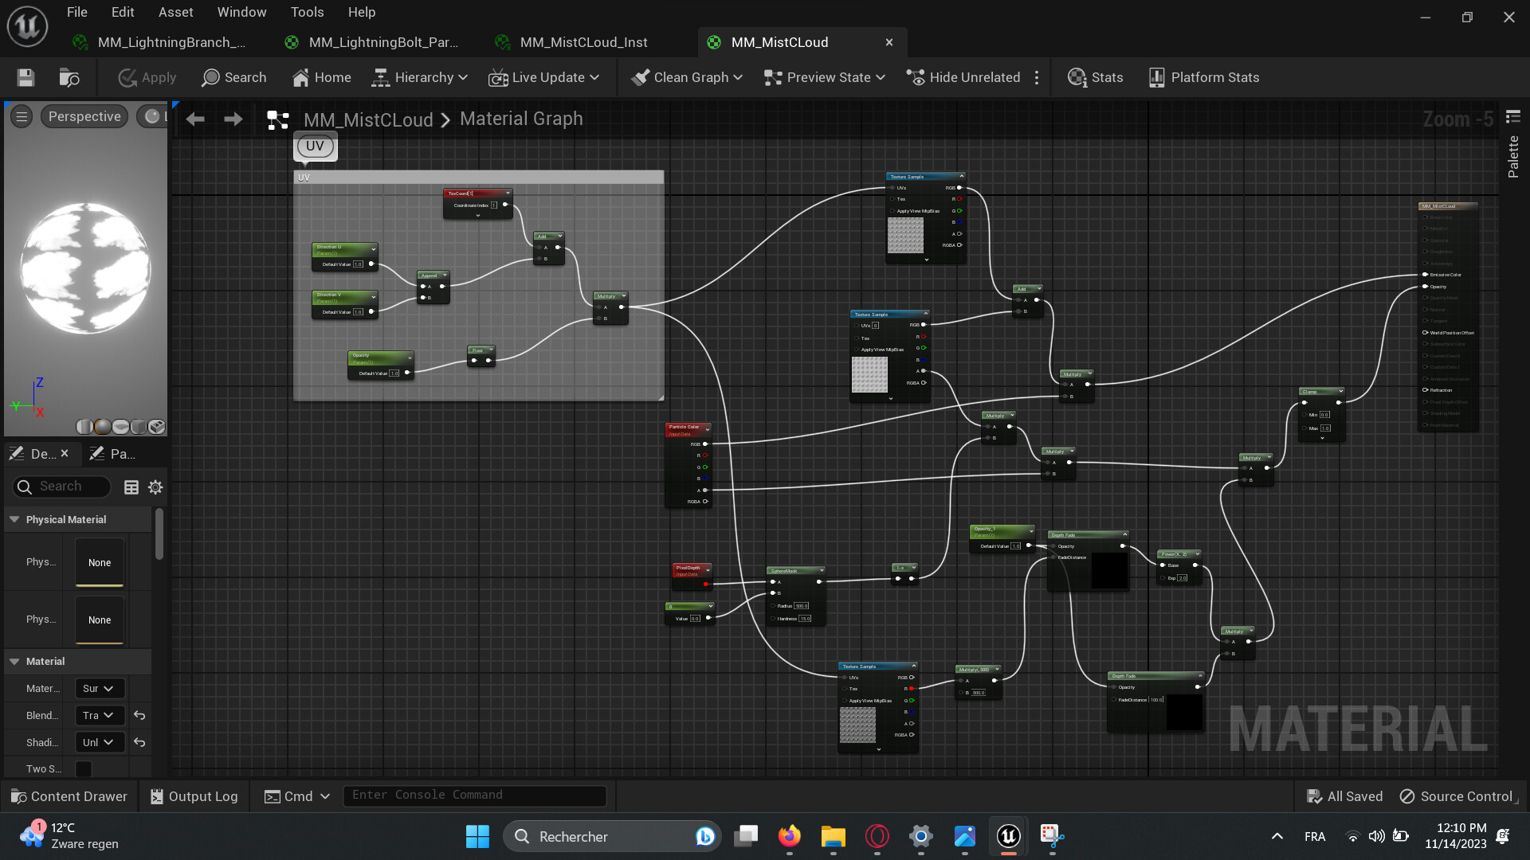Navigate back in the material graph
This screenshot has height=860, width=1530.
pos(195,119)
